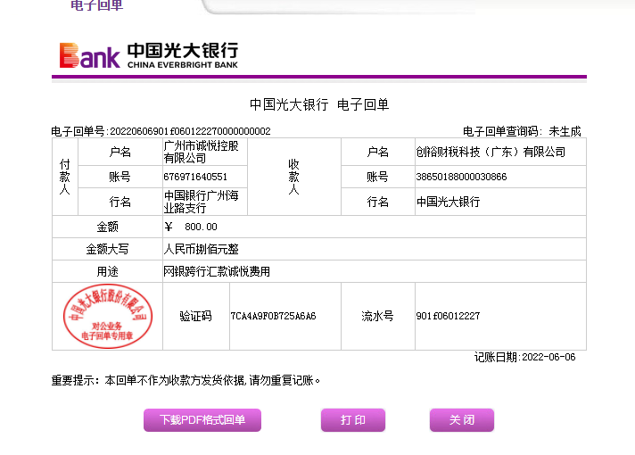Click the 电子回单查询码 label
The height and width of the screenshot is (455, 635).
(502, 131)
